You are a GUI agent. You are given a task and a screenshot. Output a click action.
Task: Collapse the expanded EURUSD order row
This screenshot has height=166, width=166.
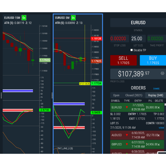click(x=137, y=107)
